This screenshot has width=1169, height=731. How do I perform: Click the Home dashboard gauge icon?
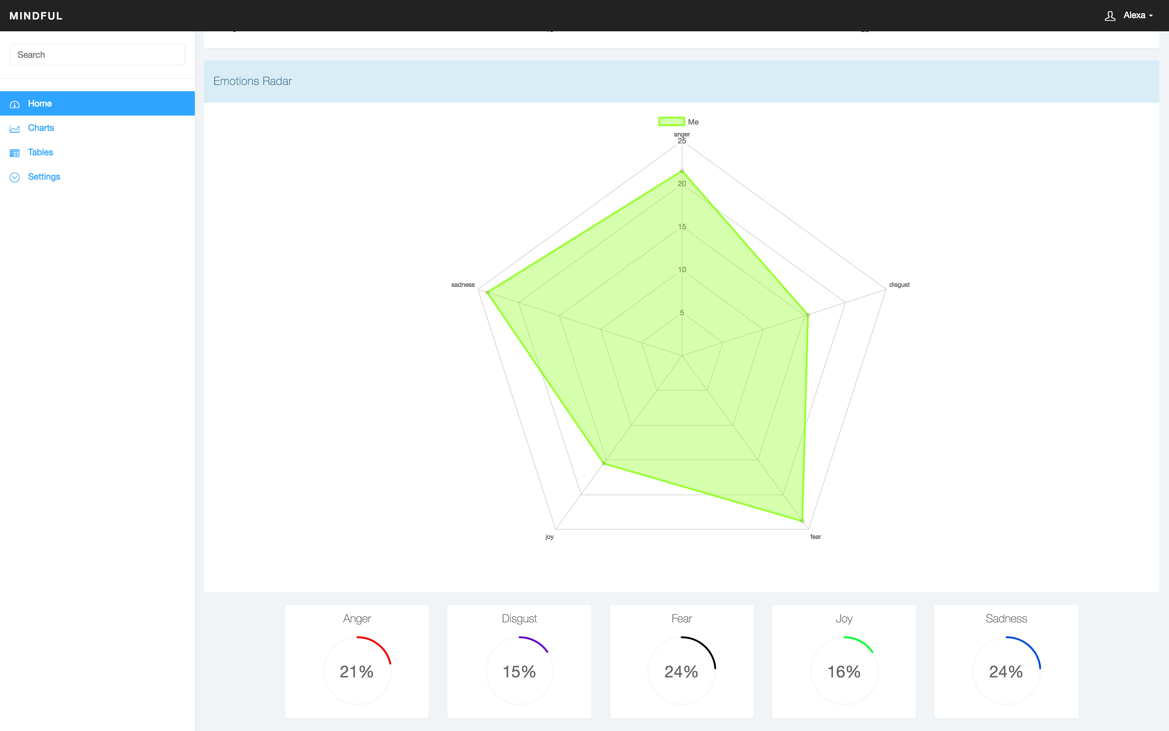[15, 104]
